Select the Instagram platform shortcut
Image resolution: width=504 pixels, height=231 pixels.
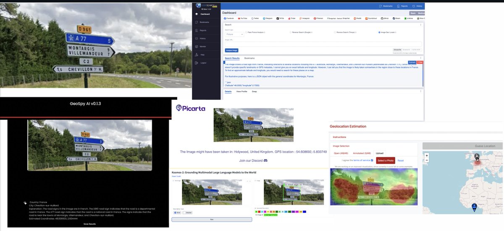click(305, 18)
